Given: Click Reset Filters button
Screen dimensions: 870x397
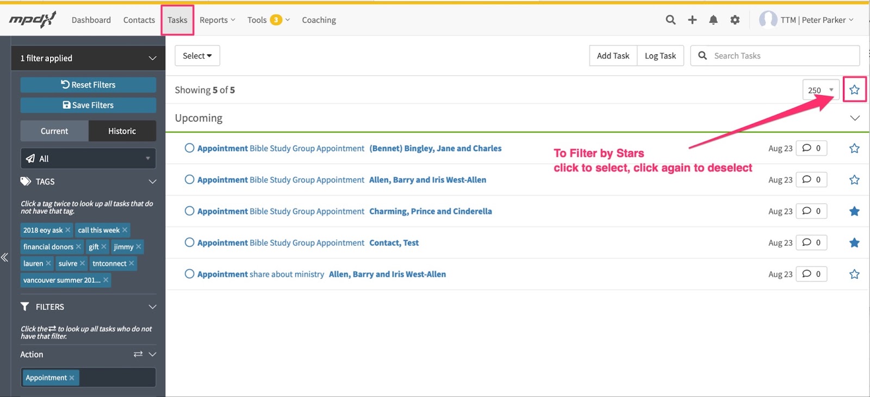Looking at the screenshot, I should tap(88, 85).
